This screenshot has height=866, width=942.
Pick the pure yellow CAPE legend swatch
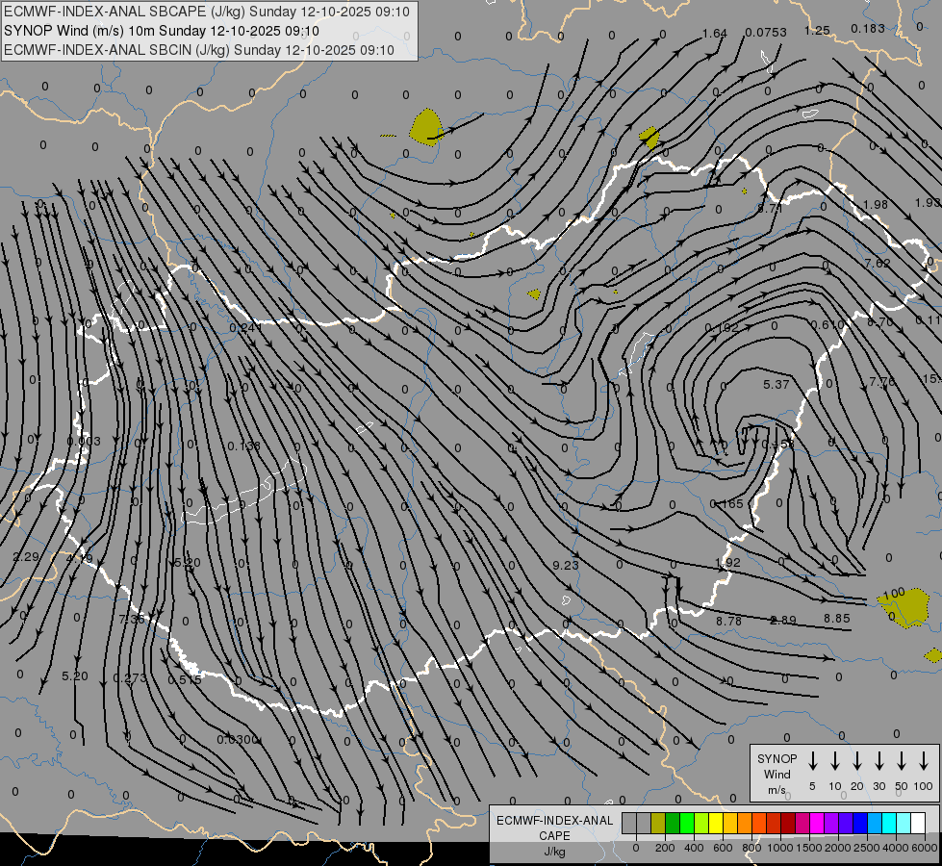[x=716, y=823]
